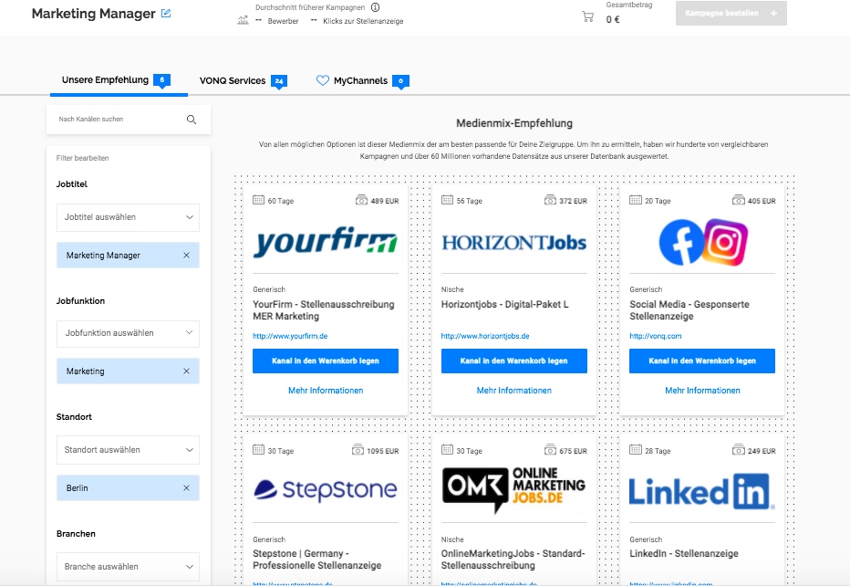Open the horizontjobs.de link
The image size is (850, 586).
485,336
